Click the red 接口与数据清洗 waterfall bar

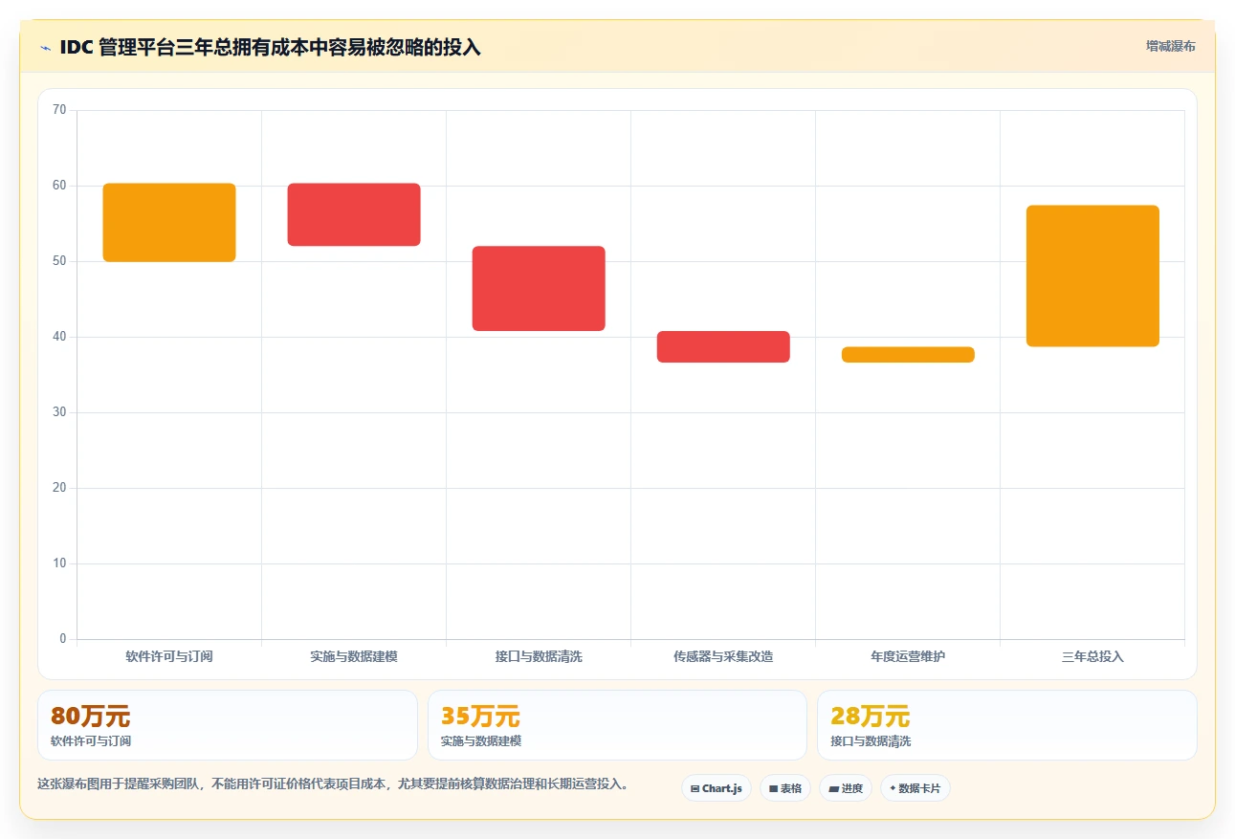tap(539, 288)
